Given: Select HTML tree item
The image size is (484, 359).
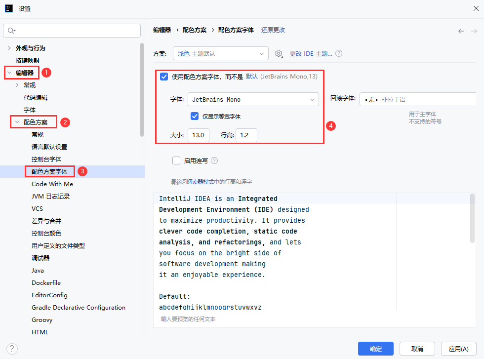Looking at the screenshot, I should pos(40,332).
